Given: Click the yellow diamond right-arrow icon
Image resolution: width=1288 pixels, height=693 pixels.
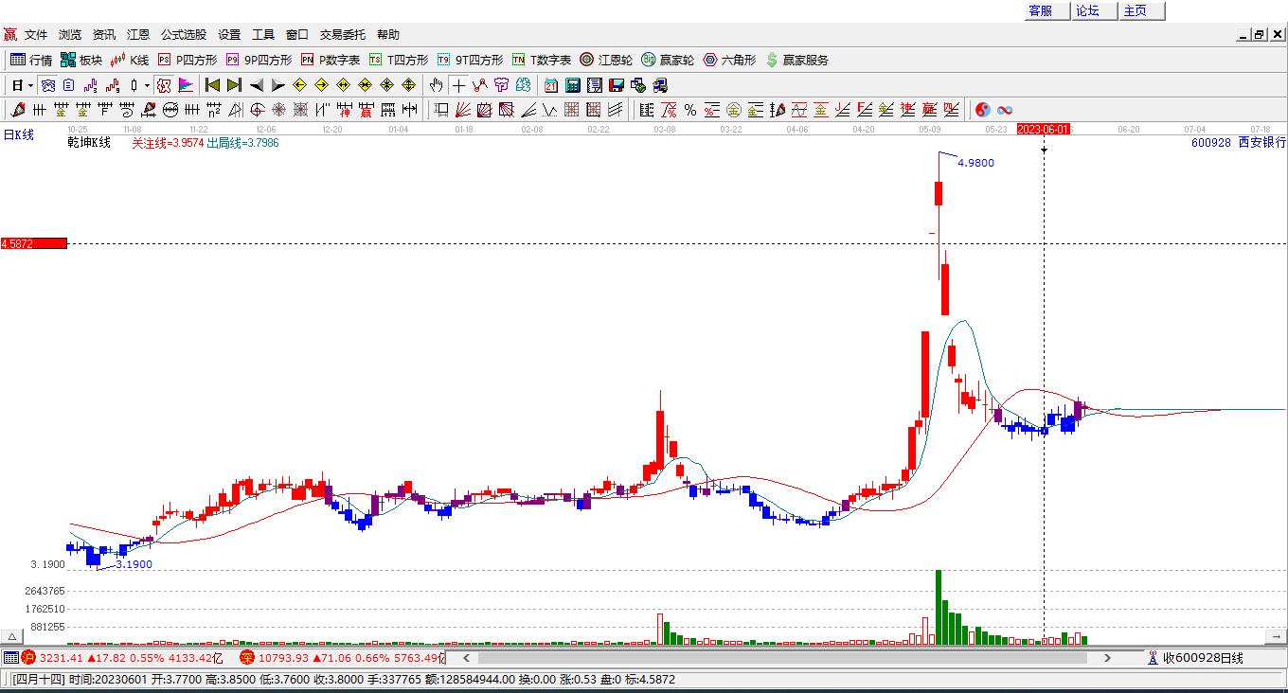Looking at the screenshot, I should pyautogui.click(x=322, y=85).
